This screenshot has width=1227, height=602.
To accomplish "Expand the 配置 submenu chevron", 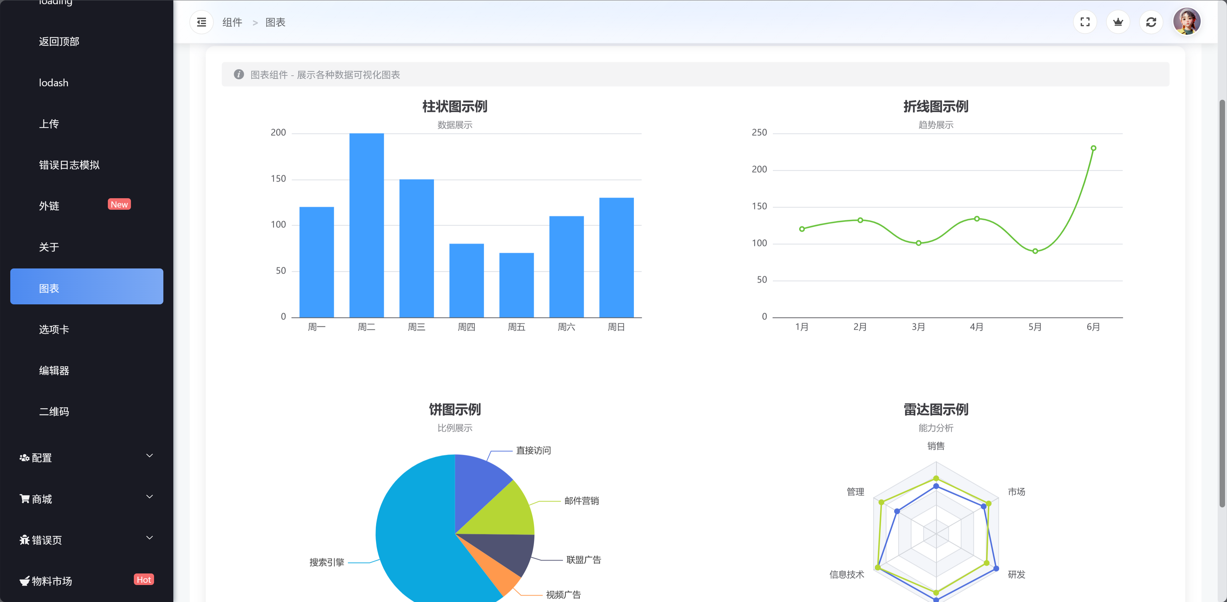I will 150,456.
